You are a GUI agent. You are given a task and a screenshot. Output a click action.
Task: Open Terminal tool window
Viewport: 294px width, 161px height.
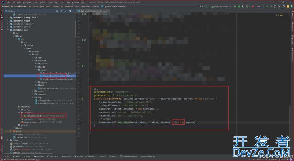66,156
